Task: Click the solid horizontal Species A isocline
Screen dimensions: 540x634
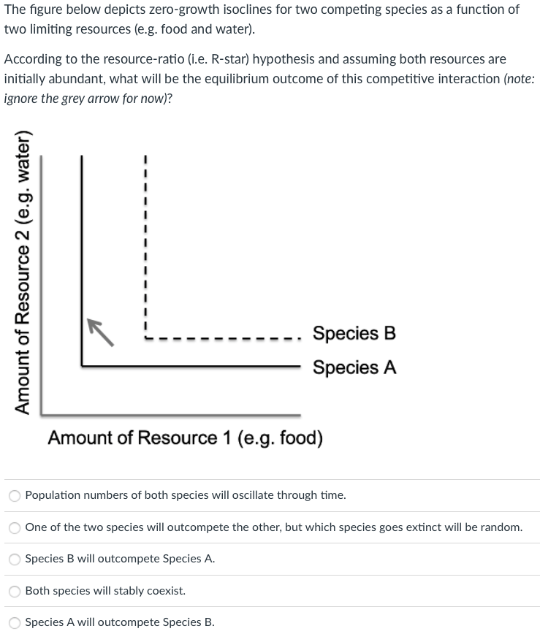Action: coord(191,366)
